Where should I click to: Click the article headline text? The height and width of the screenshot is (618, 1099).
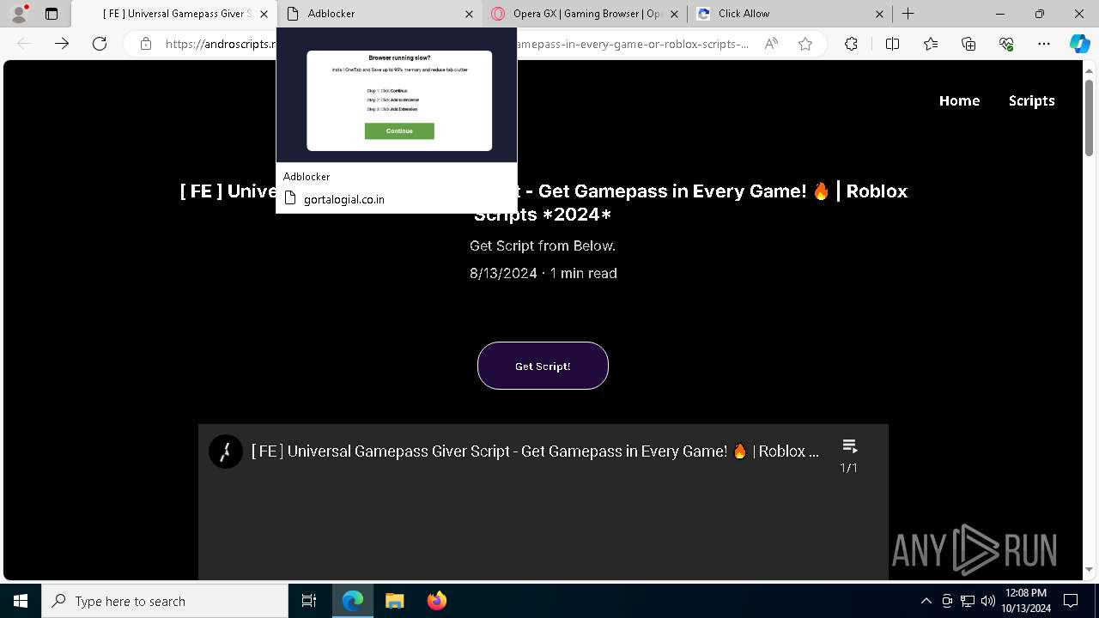pyautogui.click(x=543, y=203)
